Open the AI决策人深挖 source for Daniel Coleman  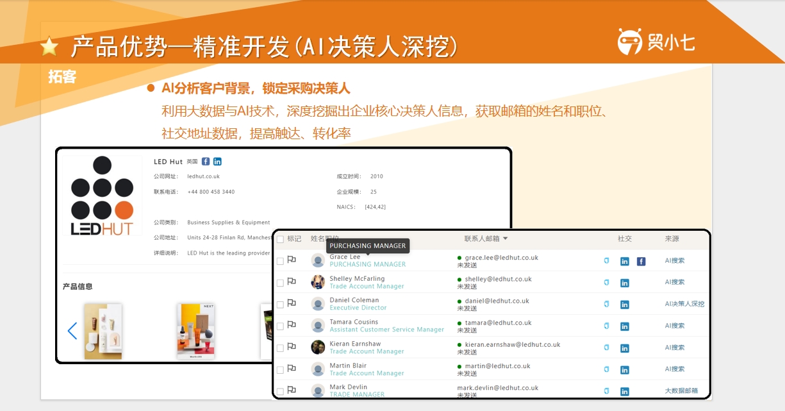point(685,304)
